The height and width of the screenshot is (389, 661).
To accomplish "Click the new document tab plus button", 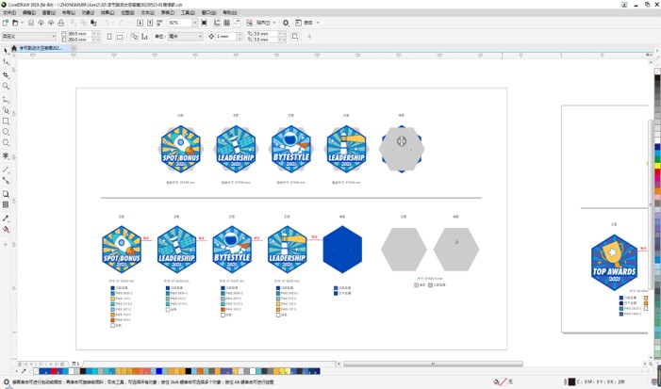I will 74,48.
